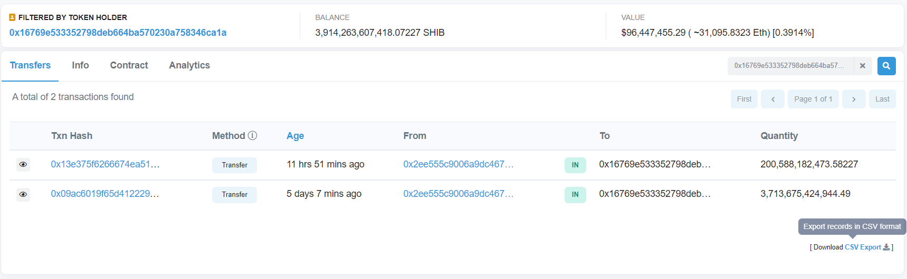Open transaction hash 0x13e375f6266674ea51 link

[x=105, y=164]
